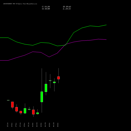Click the thin green candle above 30 Jan
The image size is (131, 131).
(29, 109)
